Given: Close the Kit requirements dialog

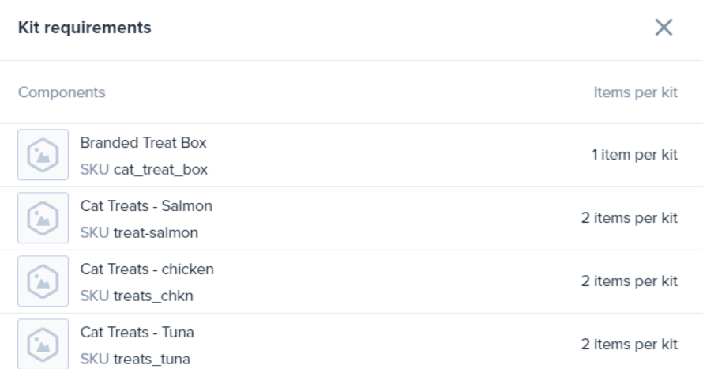Looking at the screenshot, I should click(x=664, y=28).
